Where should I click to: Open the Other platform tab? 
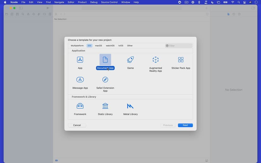(x=130, y=46)
